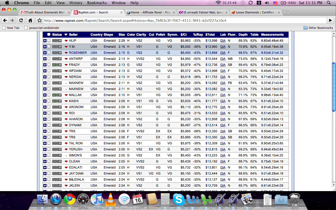This screenshot has width=336, height=210.
Task: Open the red arrow dropdown beside YERUSH
Action: (x=66, y=150)
